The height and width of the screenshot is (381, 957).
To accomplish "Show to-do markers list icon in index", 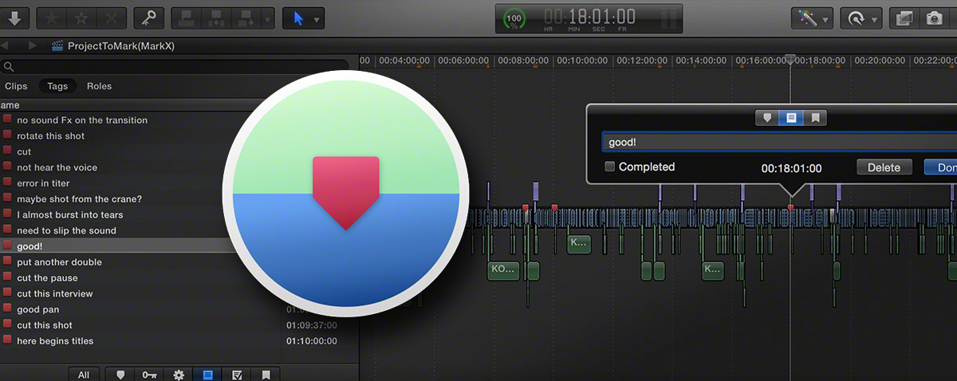I will pos(207,374).
